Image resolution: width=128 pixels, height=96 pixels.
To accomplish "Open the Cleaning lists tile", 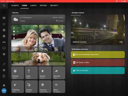I will [x=18, y=87].
